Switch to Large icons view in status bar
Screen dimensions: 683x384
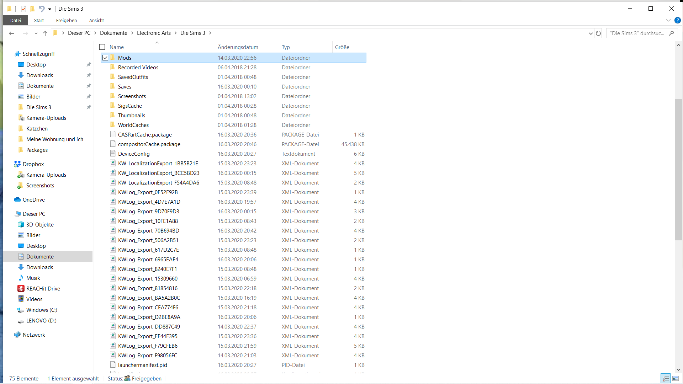[x=676, y=379]
